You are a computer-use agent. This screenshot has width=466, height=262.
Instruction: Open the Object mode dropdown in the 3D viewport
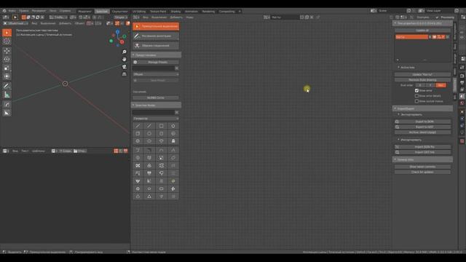pos(15,23)
